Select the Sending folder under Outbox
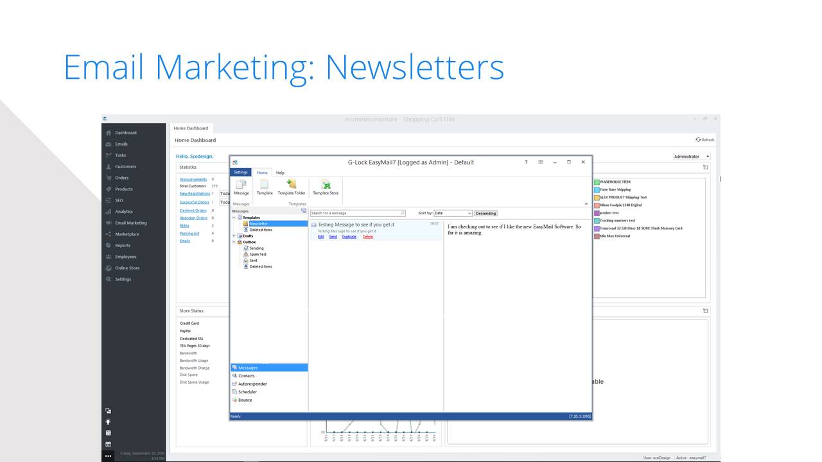This screenshot has width=822, height=462. click(x=256, y=248)
